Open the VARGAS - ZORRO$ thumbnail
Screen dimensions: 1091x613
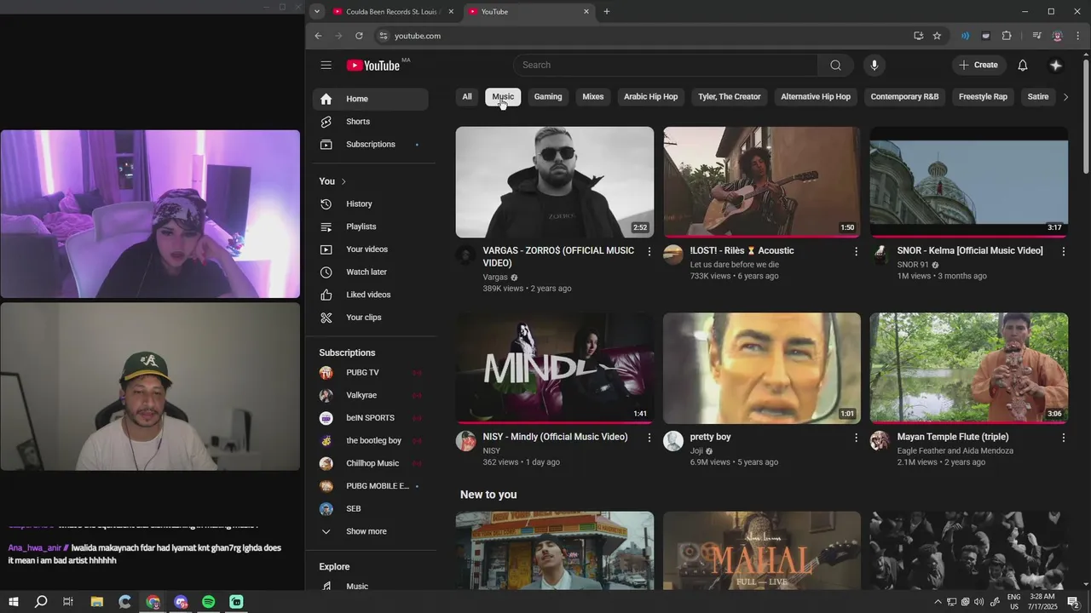(555, 182)
